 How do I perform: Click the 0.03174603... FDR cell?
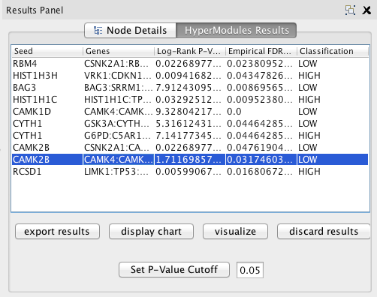click(x=261, y=160)
